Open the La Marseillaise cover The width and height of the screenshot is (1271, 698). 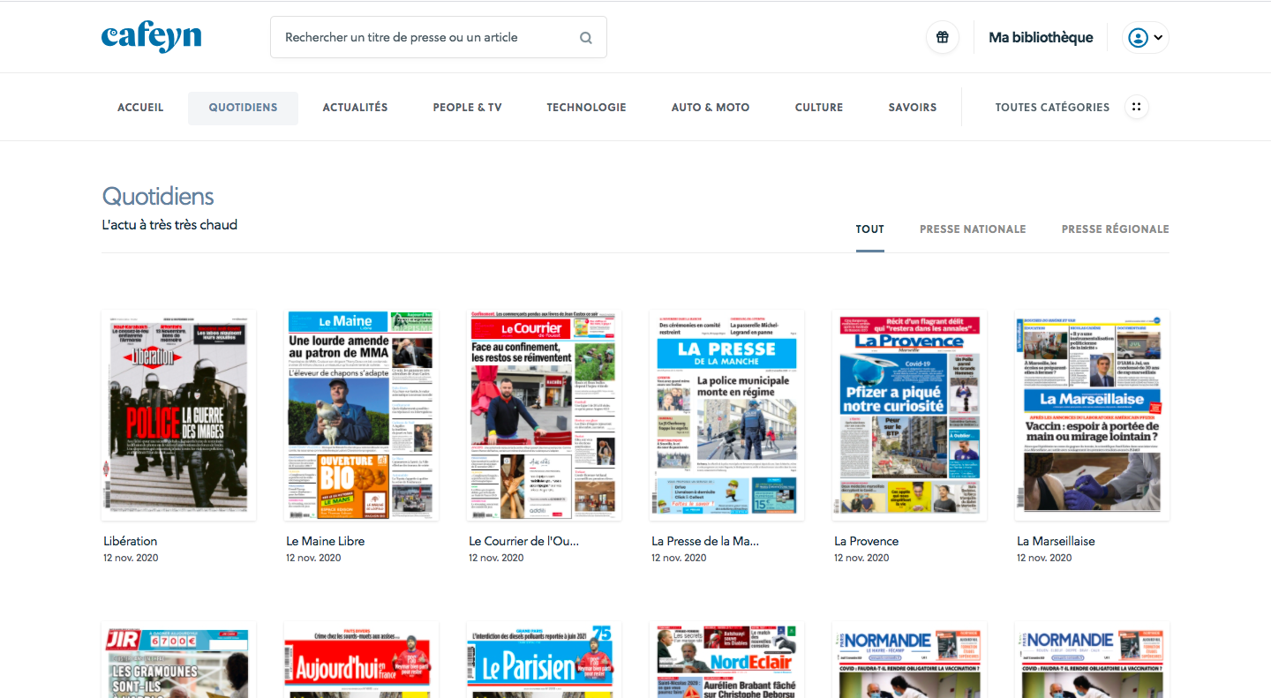(x=1093, y=415)
